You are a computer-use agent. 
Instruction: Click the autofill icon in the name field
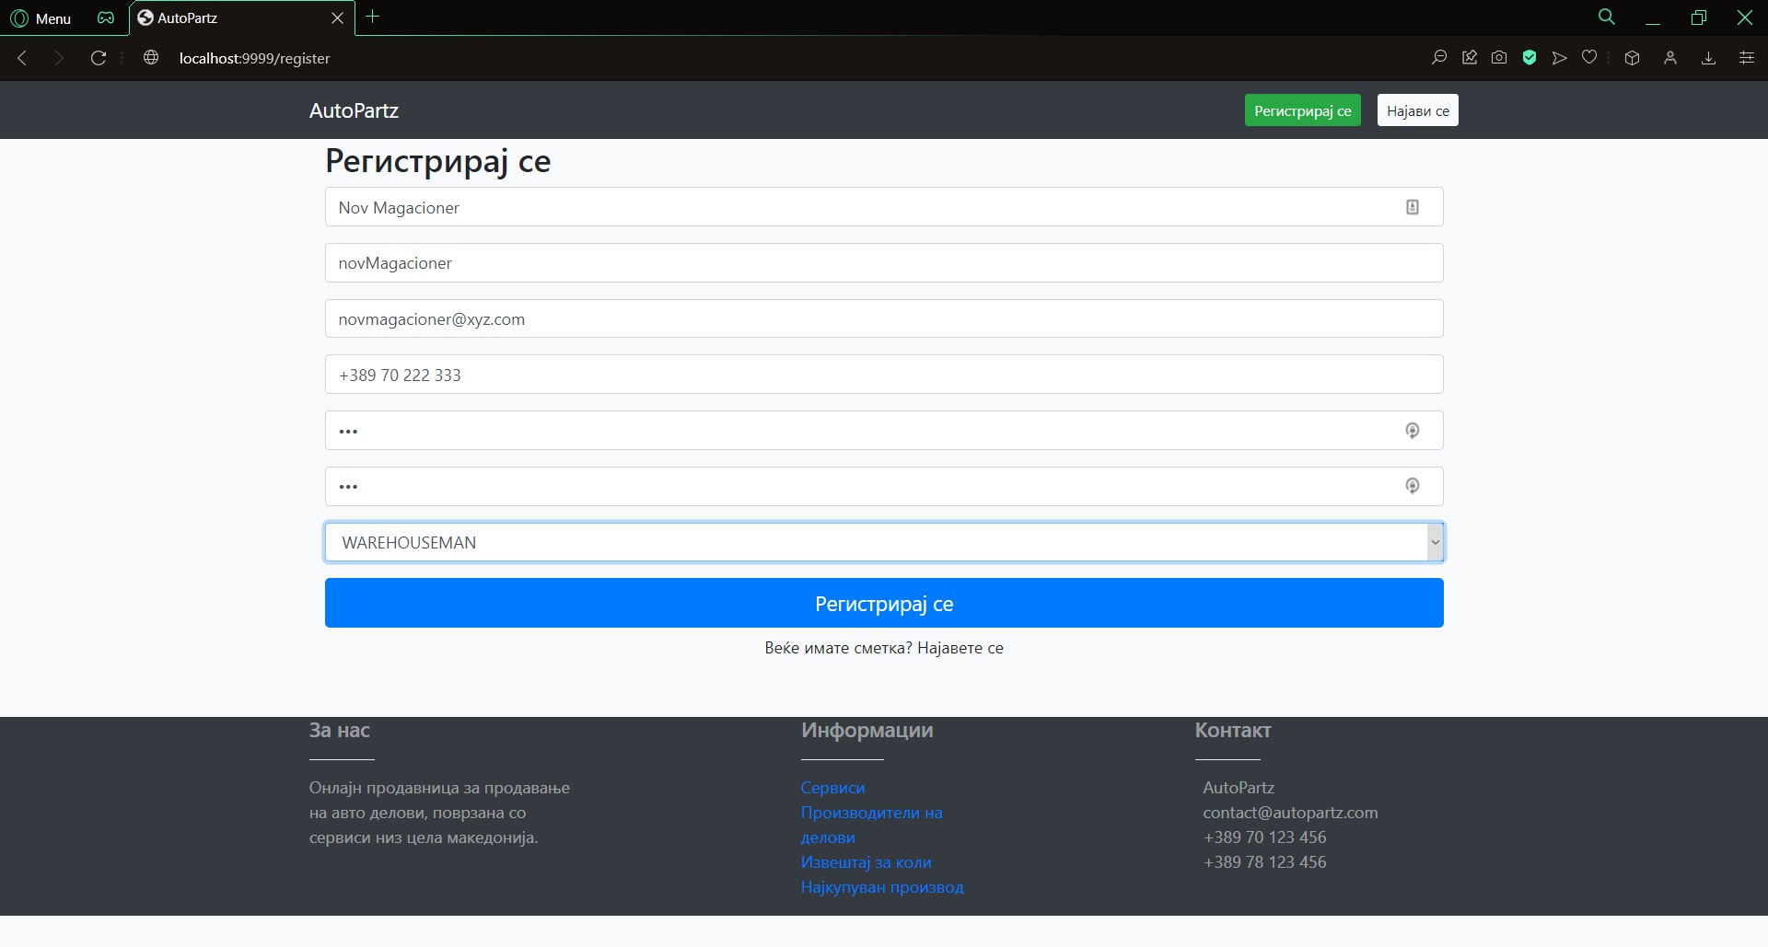[1412, 207]
